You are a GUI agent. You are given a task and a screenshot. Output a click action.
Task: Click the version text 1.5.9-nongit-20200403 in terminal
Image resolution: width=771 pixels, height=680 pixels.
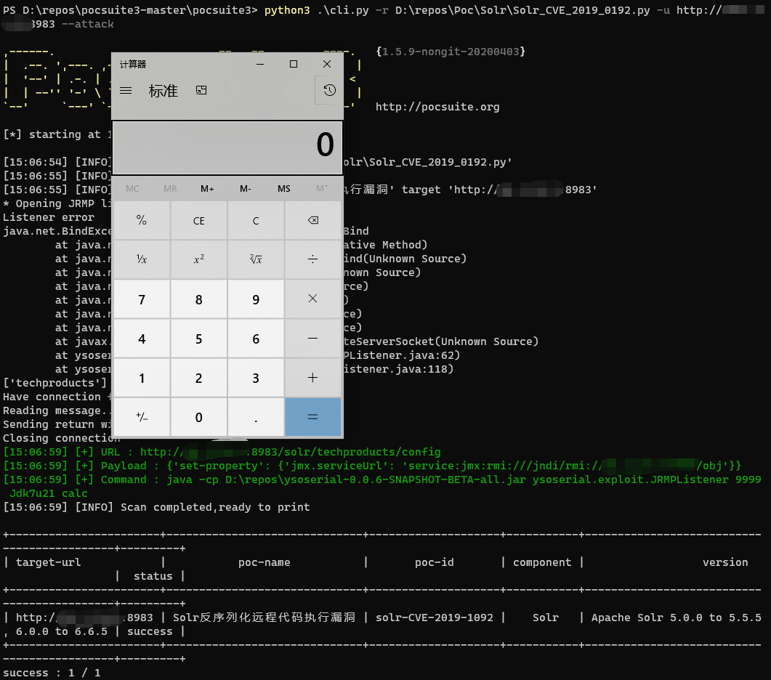[451, 51]
